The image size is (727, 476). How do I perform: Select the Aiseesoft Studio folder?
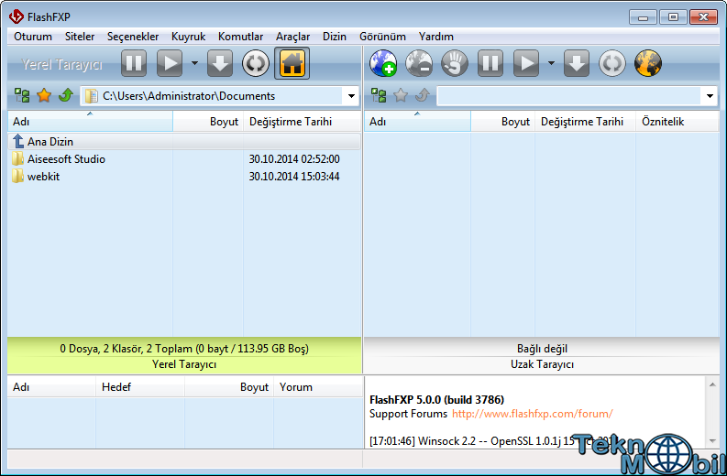(x=66, y=159)
